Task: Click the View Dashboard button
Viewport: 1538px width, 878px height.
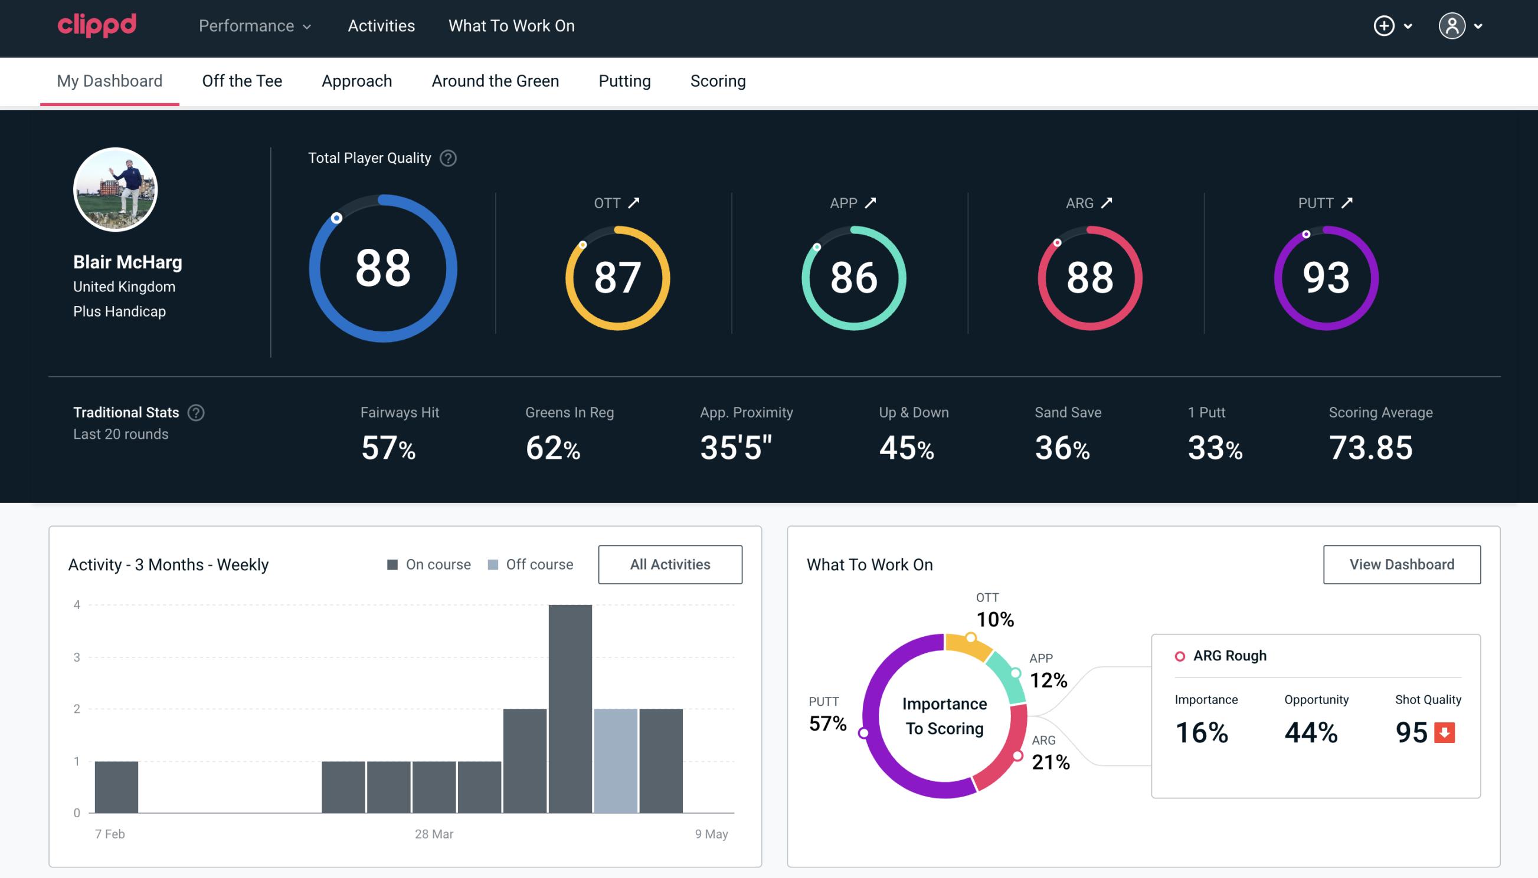Action: (1400, 564)
